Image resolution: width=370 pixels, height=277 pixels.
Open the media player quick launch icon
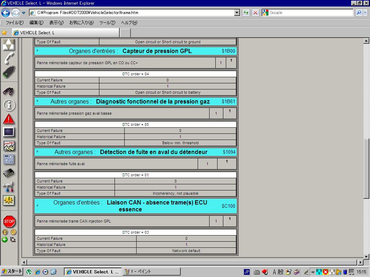coord(46,272)
